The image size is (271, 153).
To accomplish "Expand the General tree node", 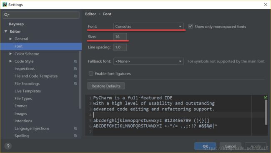I will (10, 39).
